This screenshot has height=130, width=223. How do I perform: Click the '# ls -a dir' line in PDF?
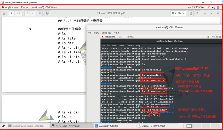(x=69, y=112)
